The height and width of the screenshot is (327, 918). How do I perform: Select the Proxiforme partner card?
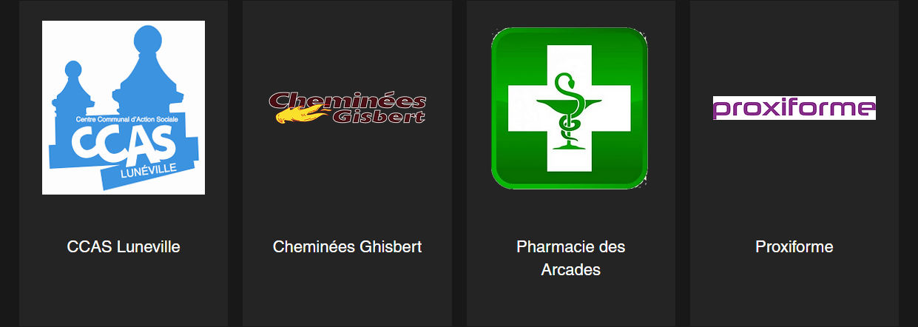[794, 163]
